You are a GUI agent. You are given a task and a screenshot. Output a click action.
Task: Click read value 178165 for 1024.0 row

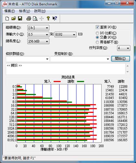pos(122,128)
